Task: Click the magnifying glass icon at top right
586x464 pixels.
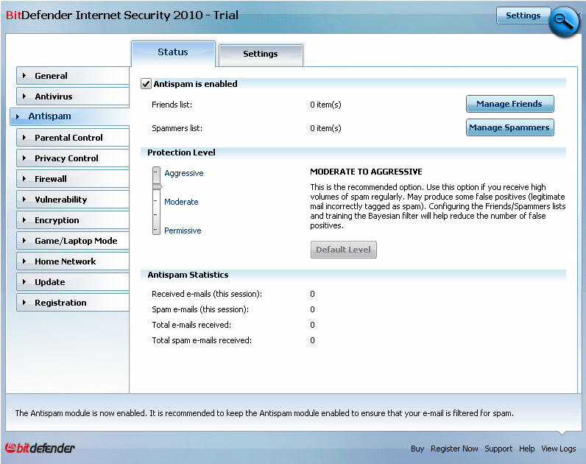Action: tap(564, 21)
